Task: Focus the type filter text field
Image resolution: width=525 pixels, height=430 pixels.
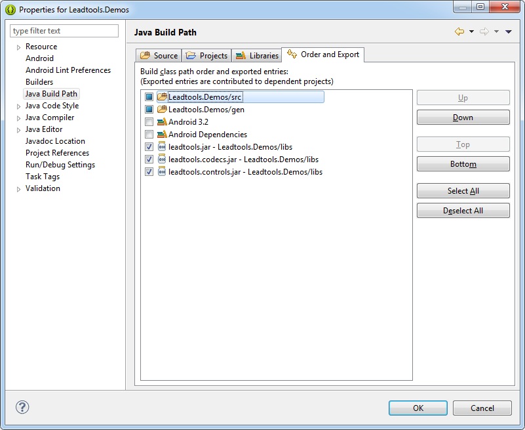Action: point(64,31)
